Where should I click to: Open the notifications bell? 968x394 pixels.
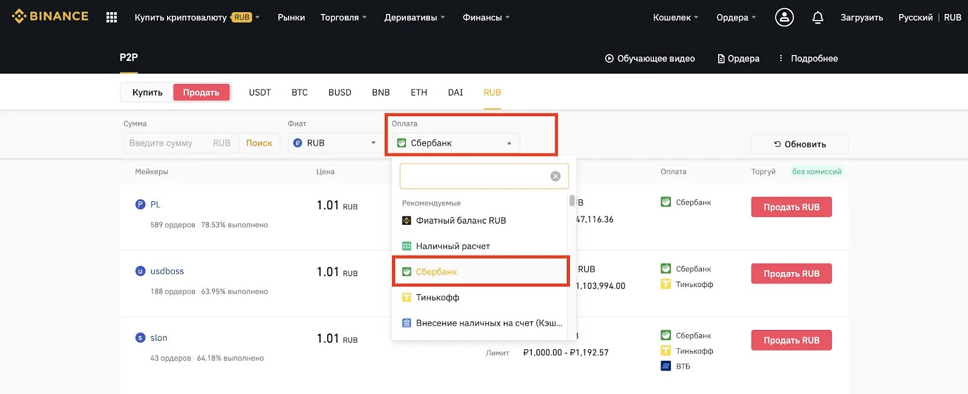pos(817,18)
